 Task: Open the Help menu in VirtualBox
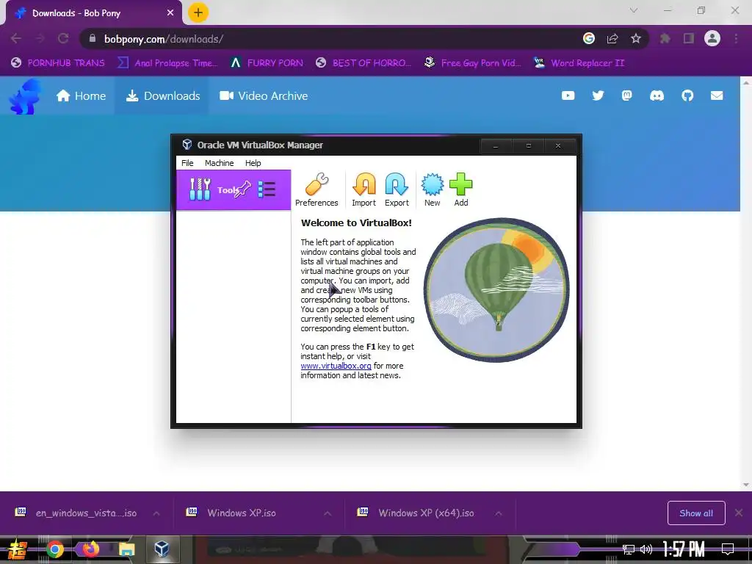click(x=253, y=163)
